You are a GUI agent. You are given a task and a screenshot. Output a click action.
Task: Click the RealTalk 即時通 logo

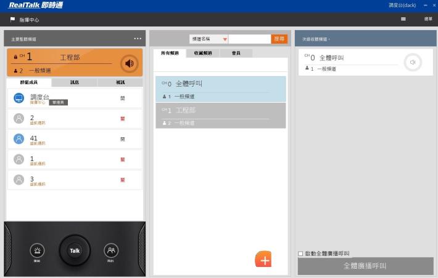click(36, 5)
